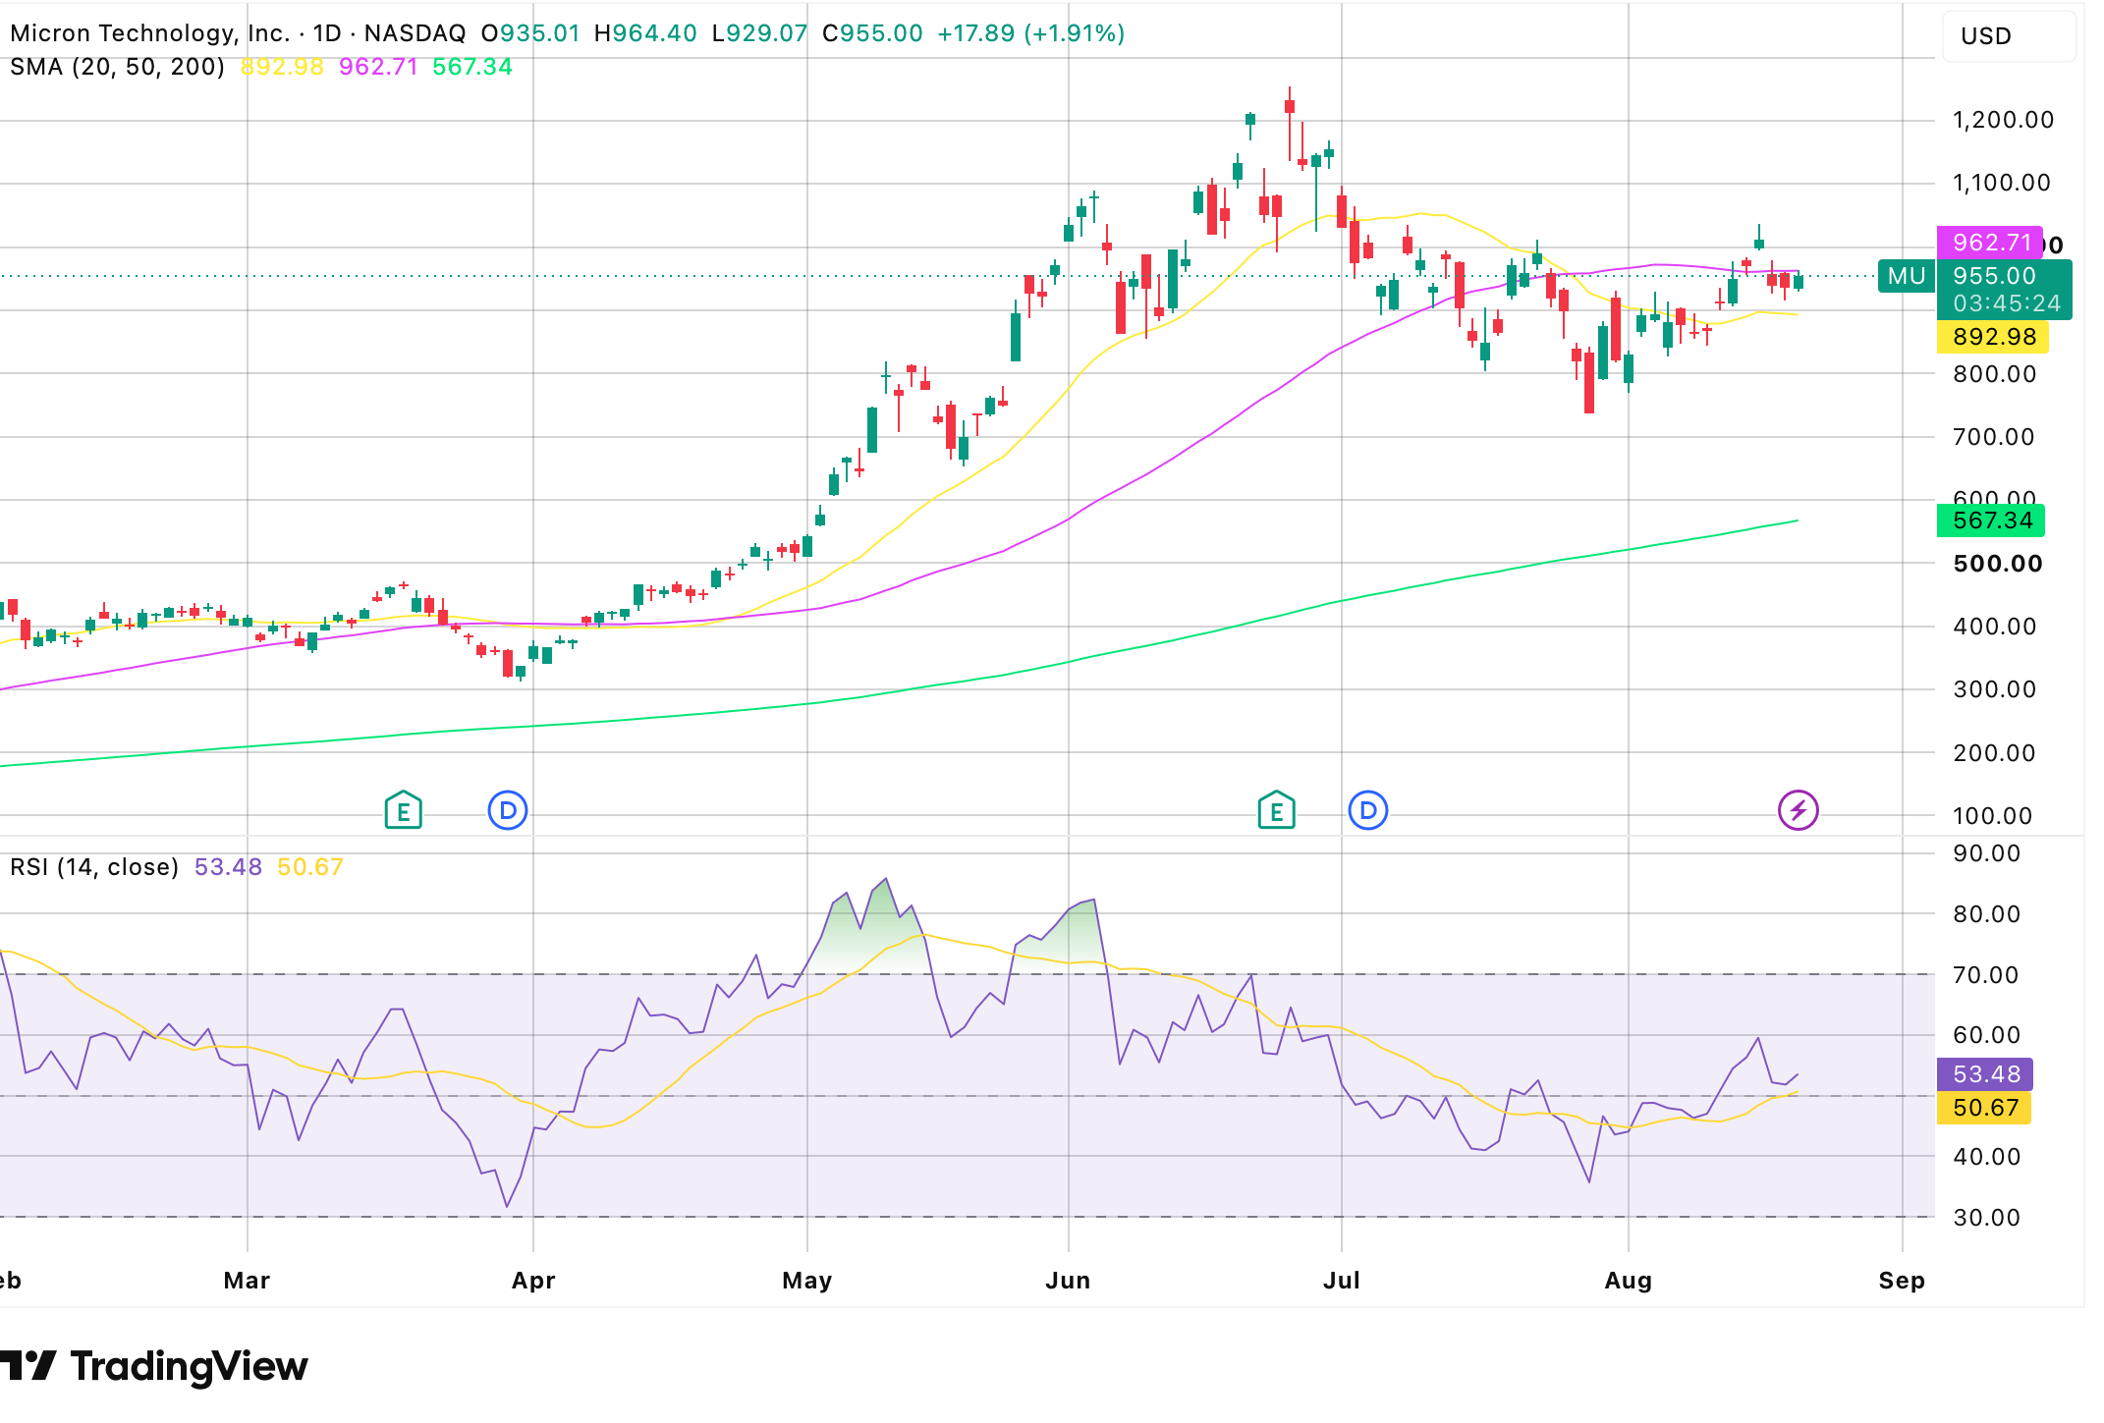
Task: Click the Micron Technology, Inc. symbol name
Action: [x=149, y=33]
